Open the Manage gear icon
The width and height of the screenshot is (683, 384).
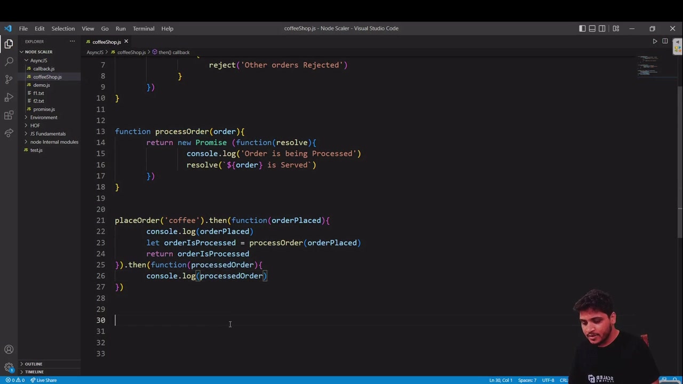tap(9, 367)
